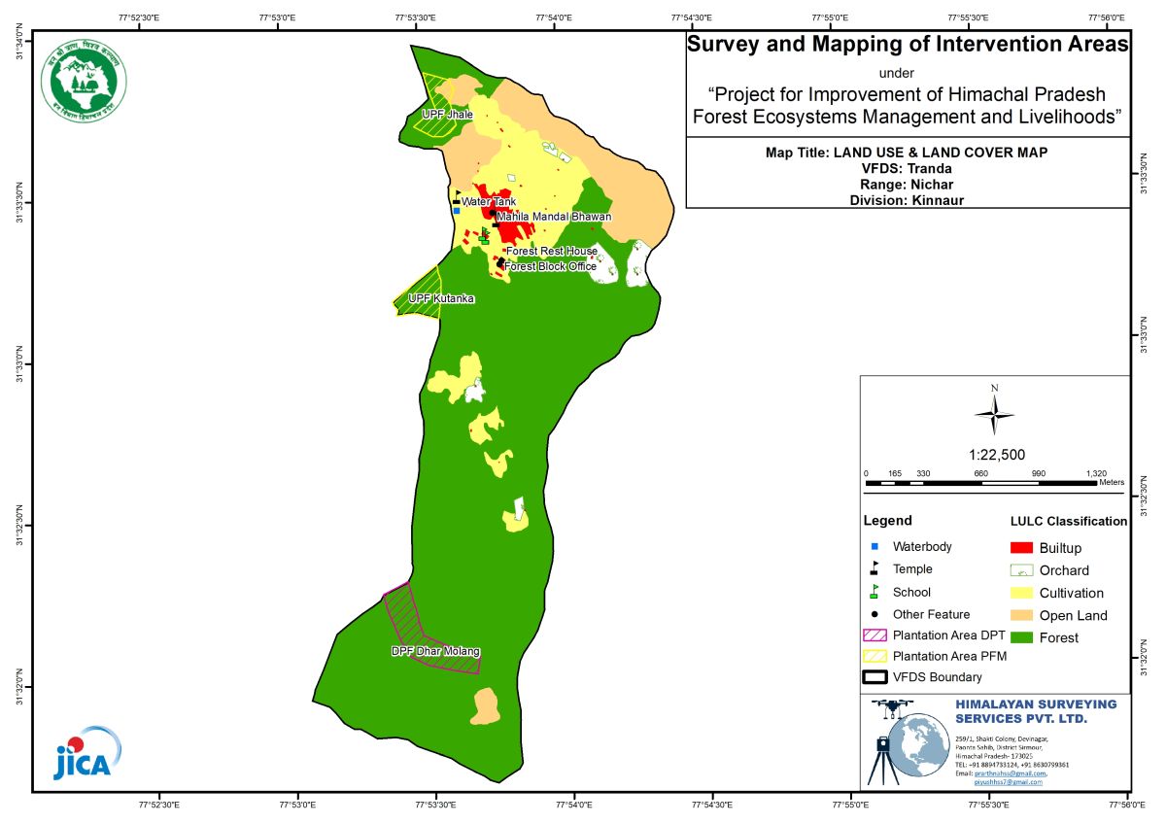Click the School green flag legend symbol
The image size is (1166, 824).
[x=874, y=591]
